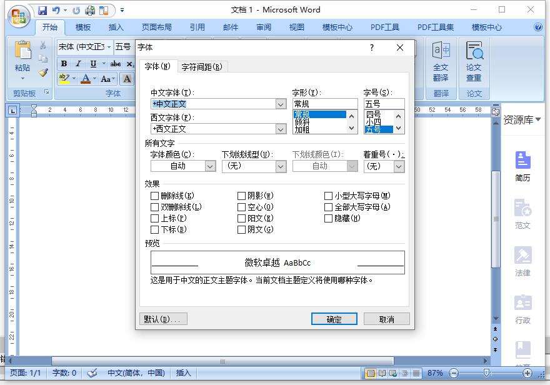Open the 中文字体 dropdown
The width and height of the screenshot is (550, 385).
[281, 104]
